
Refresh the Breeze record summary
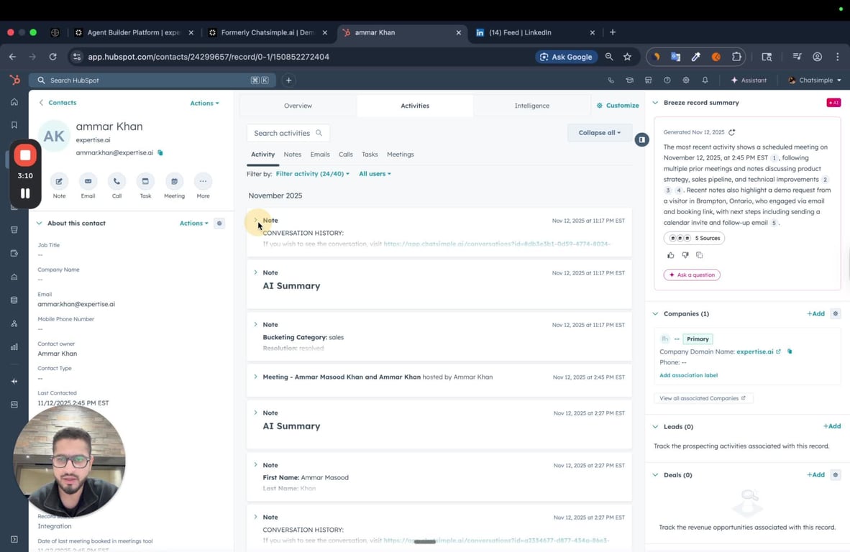click(732, 132)
